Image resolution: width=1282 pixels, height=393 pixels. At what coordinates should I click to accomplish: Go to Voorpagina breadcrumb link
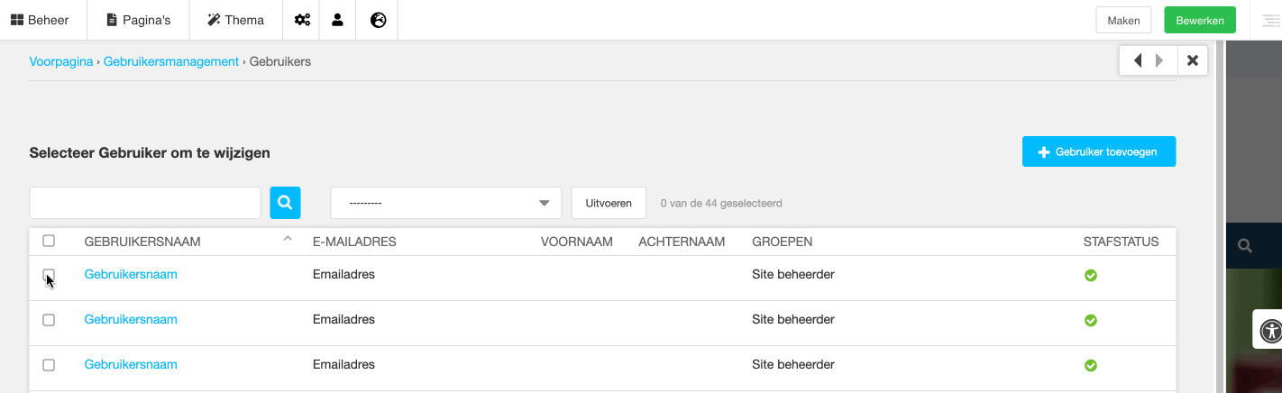tap(61, 61)
